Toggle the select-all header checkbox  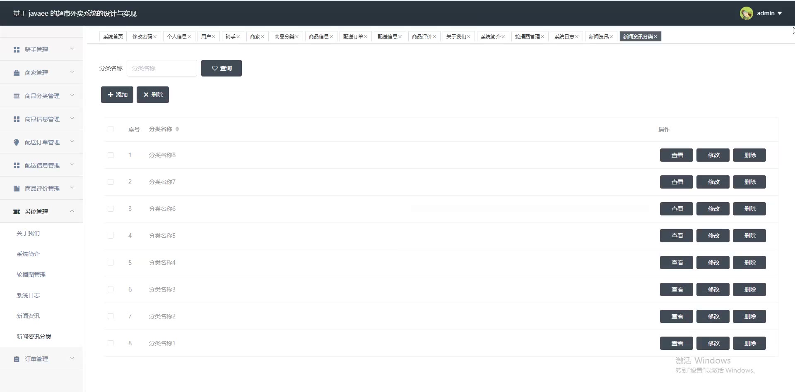[111, 129]
